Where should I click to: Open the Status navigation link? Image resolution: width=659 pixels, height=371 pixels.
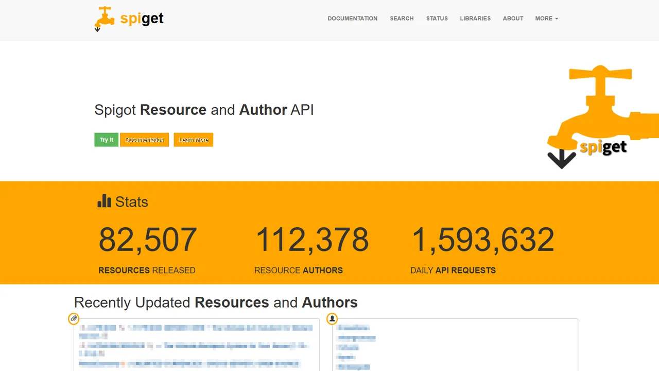pyautogui.click(x=437, y=19)
